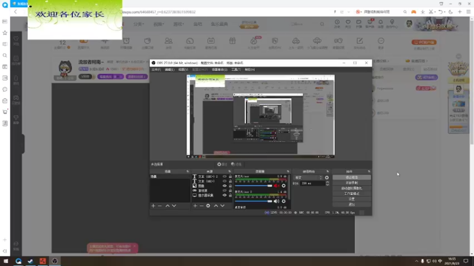
Task: Click the gamepad icon in browser toolbar
Action: pos(414,12)
